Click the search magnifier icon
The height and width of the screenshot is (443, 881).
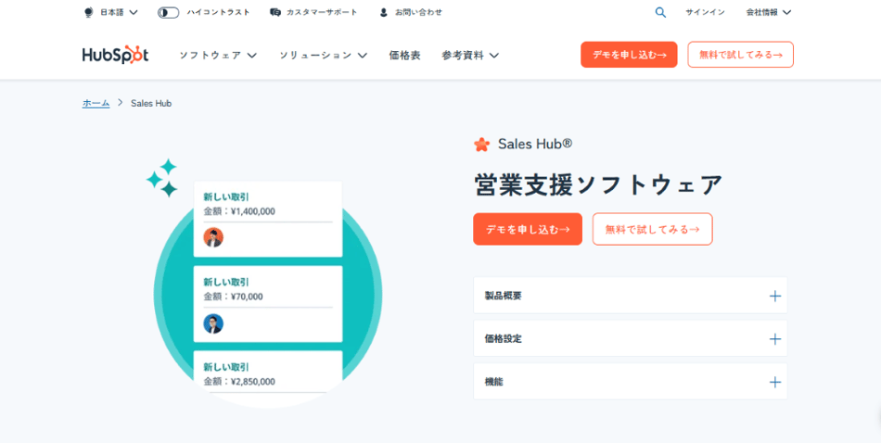pos(660,12)
